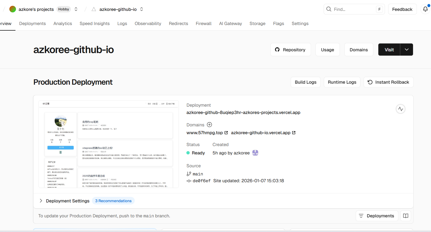Screen dimensions: 431x232
Task: Click azkoree's user avatar next to Created
Action: [255, 153]
